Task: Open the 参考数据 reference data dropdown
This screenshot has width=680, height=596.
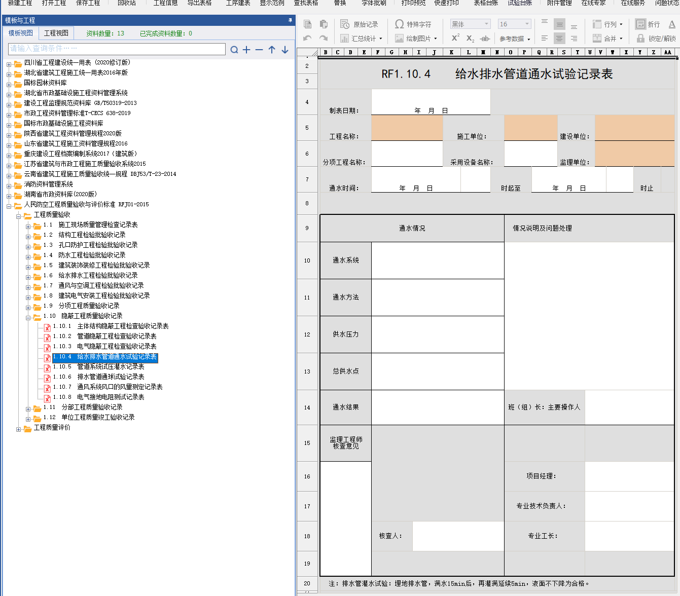Action: (515, 39)
